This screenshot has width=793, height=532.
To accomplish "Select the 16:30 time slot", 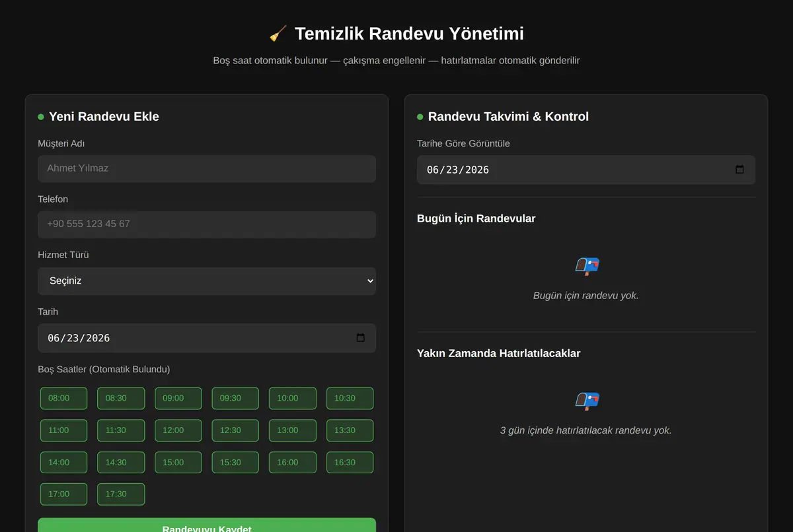I will [x=350, y=463].
